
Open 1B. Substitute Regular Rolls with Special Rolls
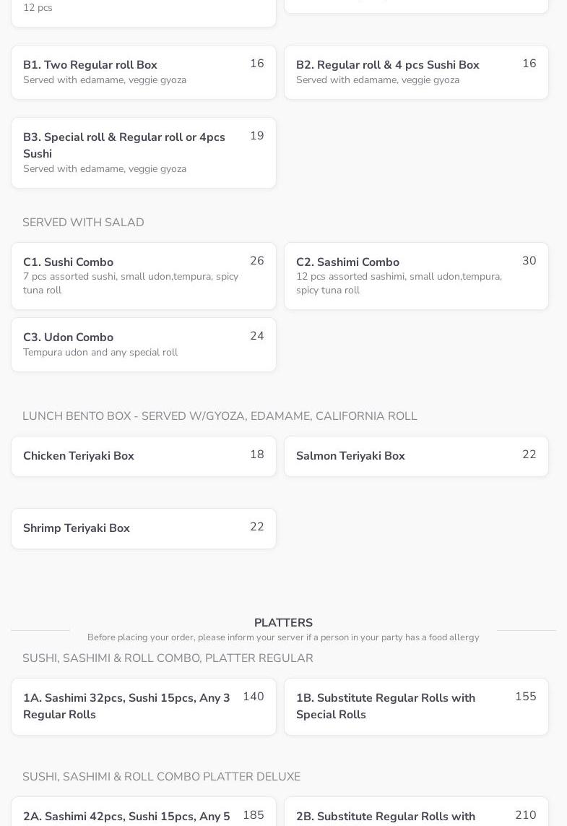416,706
